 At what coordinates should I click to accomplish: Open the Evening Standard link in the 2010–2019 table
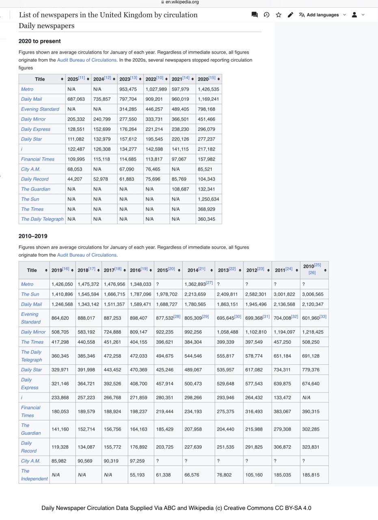click(x=30, y=318)
